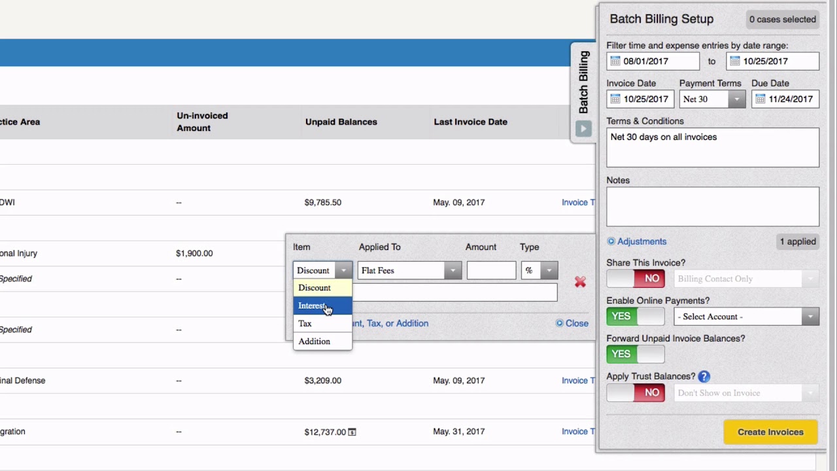Sort by Last Invoice Date column header

pos(470,122)
